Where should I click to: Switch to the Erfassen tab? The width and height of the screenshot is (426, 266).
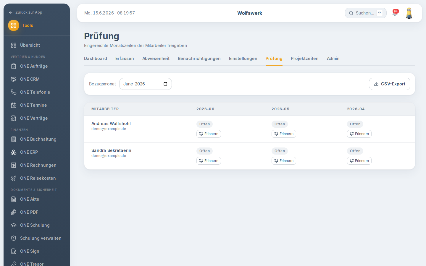point(125,59)
